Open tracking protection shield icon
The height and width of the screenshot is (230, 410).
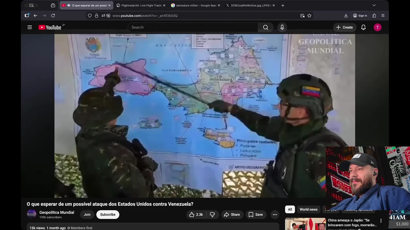tap(90, 16)
